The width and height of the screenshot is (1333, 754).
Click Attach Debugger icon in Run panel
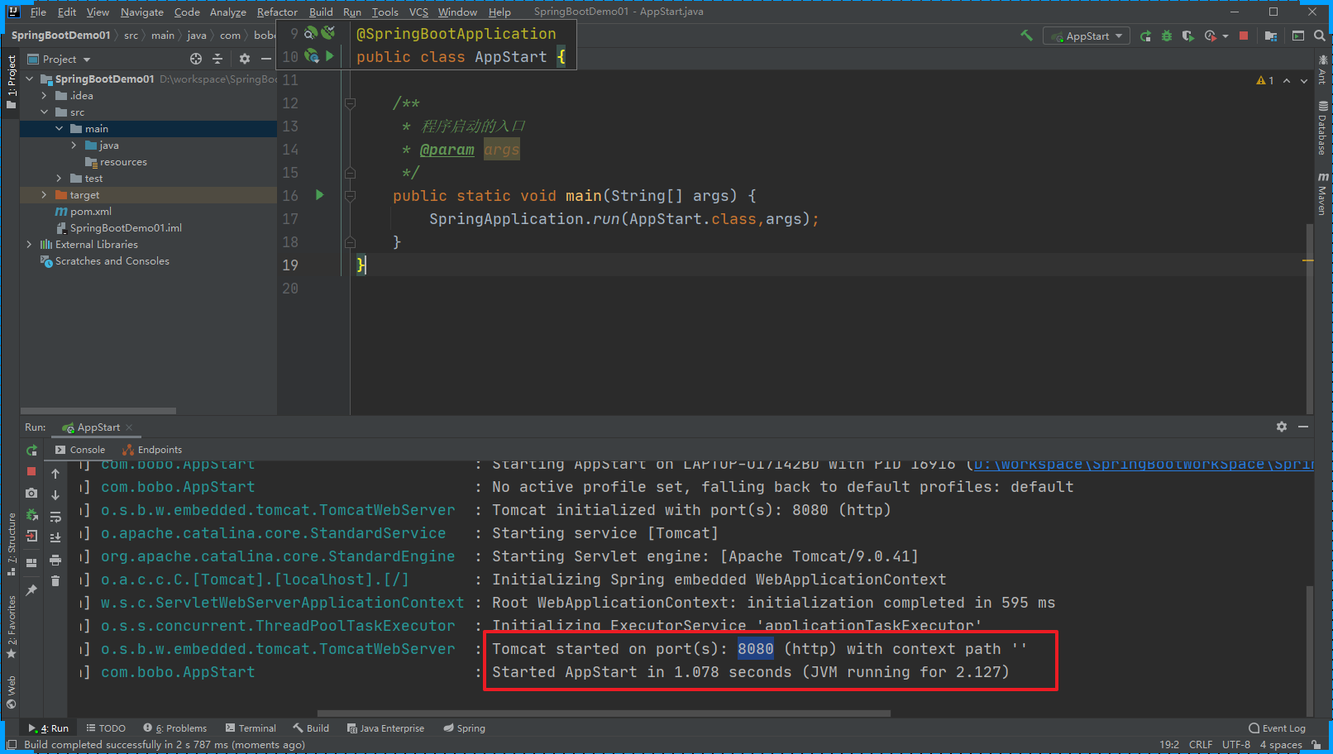pyautogui.click(x=31, y=514)
